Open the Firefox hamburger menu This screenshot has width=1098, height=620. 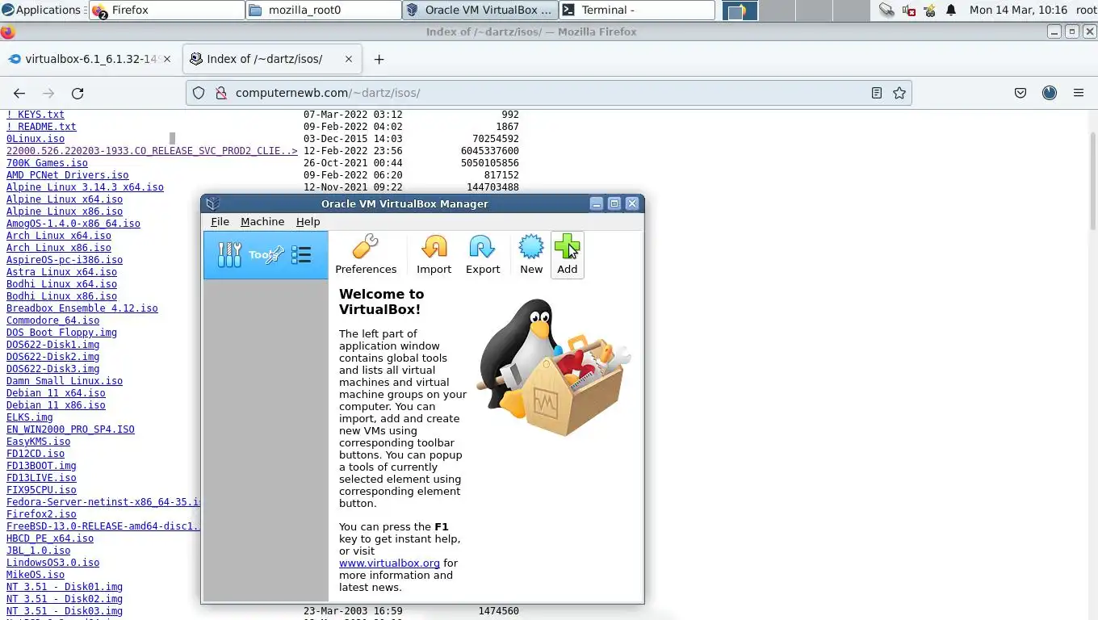tap(1079, 93)
